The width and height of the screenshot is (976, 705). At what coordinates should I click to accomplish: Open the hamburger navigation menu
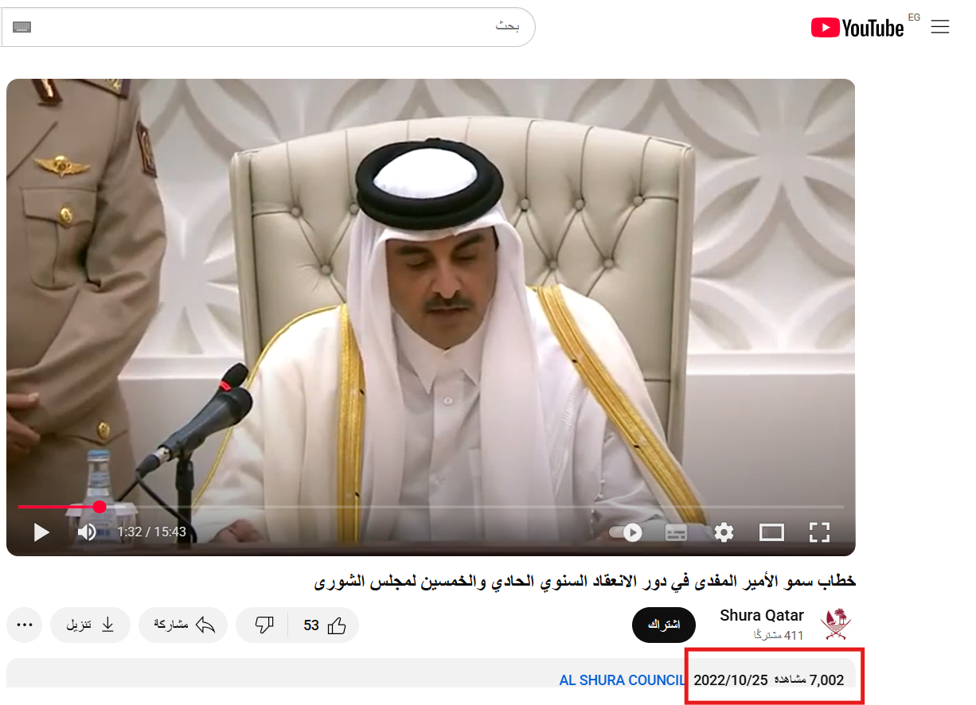(940, 26)
